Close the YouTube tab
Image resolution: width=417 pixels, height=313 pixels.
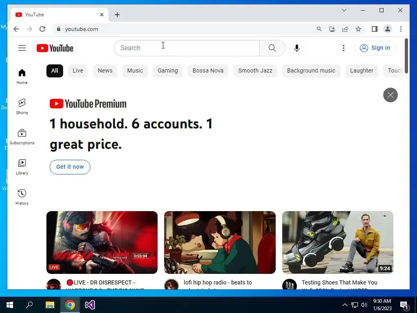[x=101, y=15]
